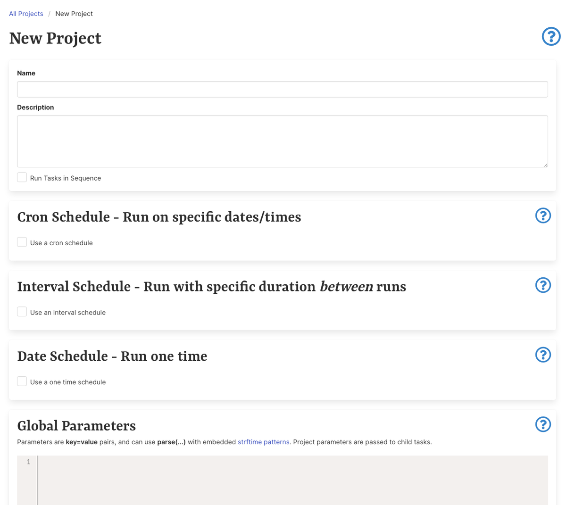Screen dimensions: 566x505
Task: Click the Date Schedule section heading
Action: coord(112,356)
